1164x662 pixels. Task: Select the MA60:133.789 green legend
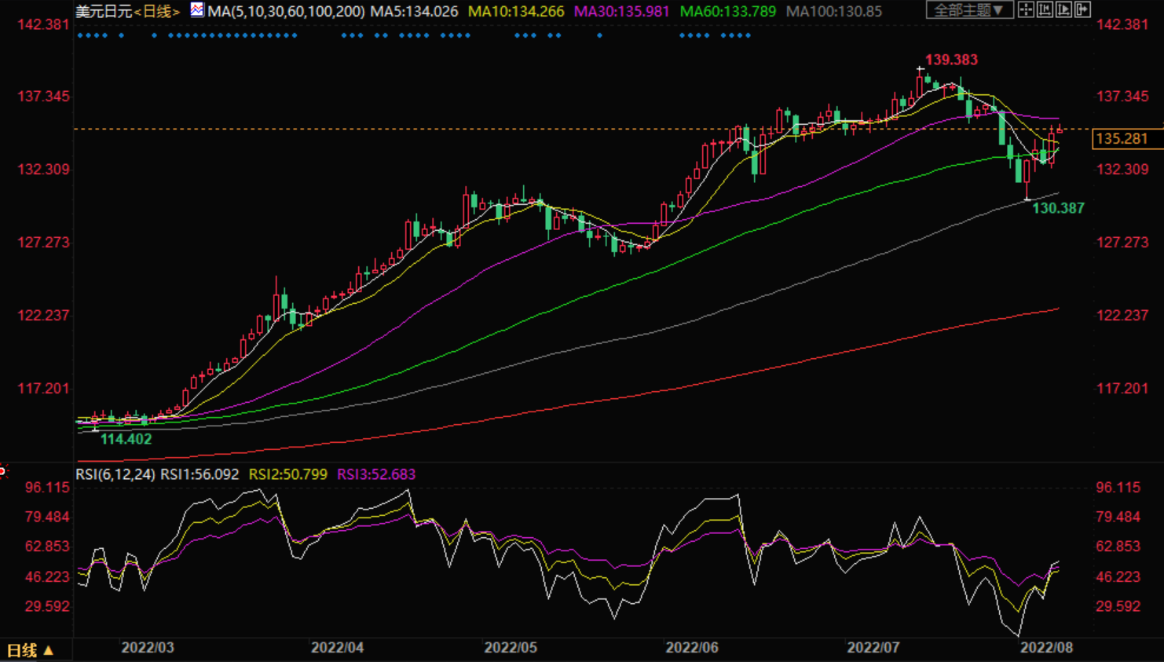727,12
